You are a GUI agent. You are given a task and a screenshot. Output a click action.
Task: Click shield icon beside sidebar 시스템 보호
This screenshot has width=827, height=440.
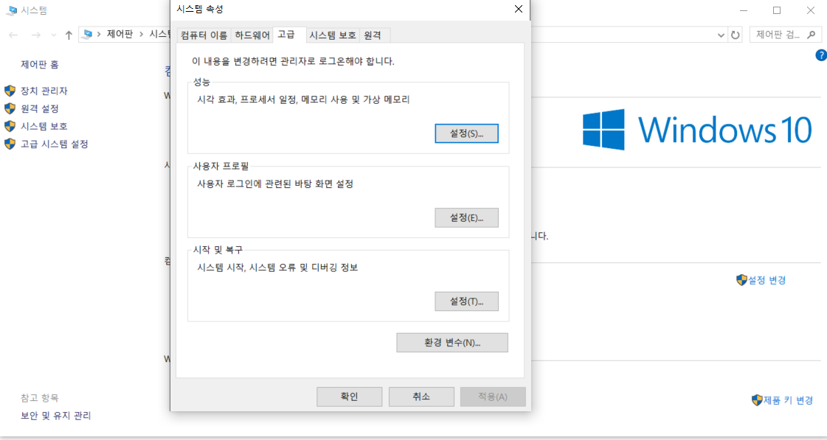click(10, 126)
